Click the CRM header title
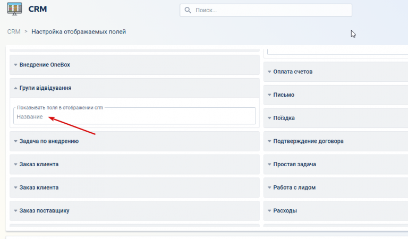Screen dimensions: 408x239 (x=38, y=9)
